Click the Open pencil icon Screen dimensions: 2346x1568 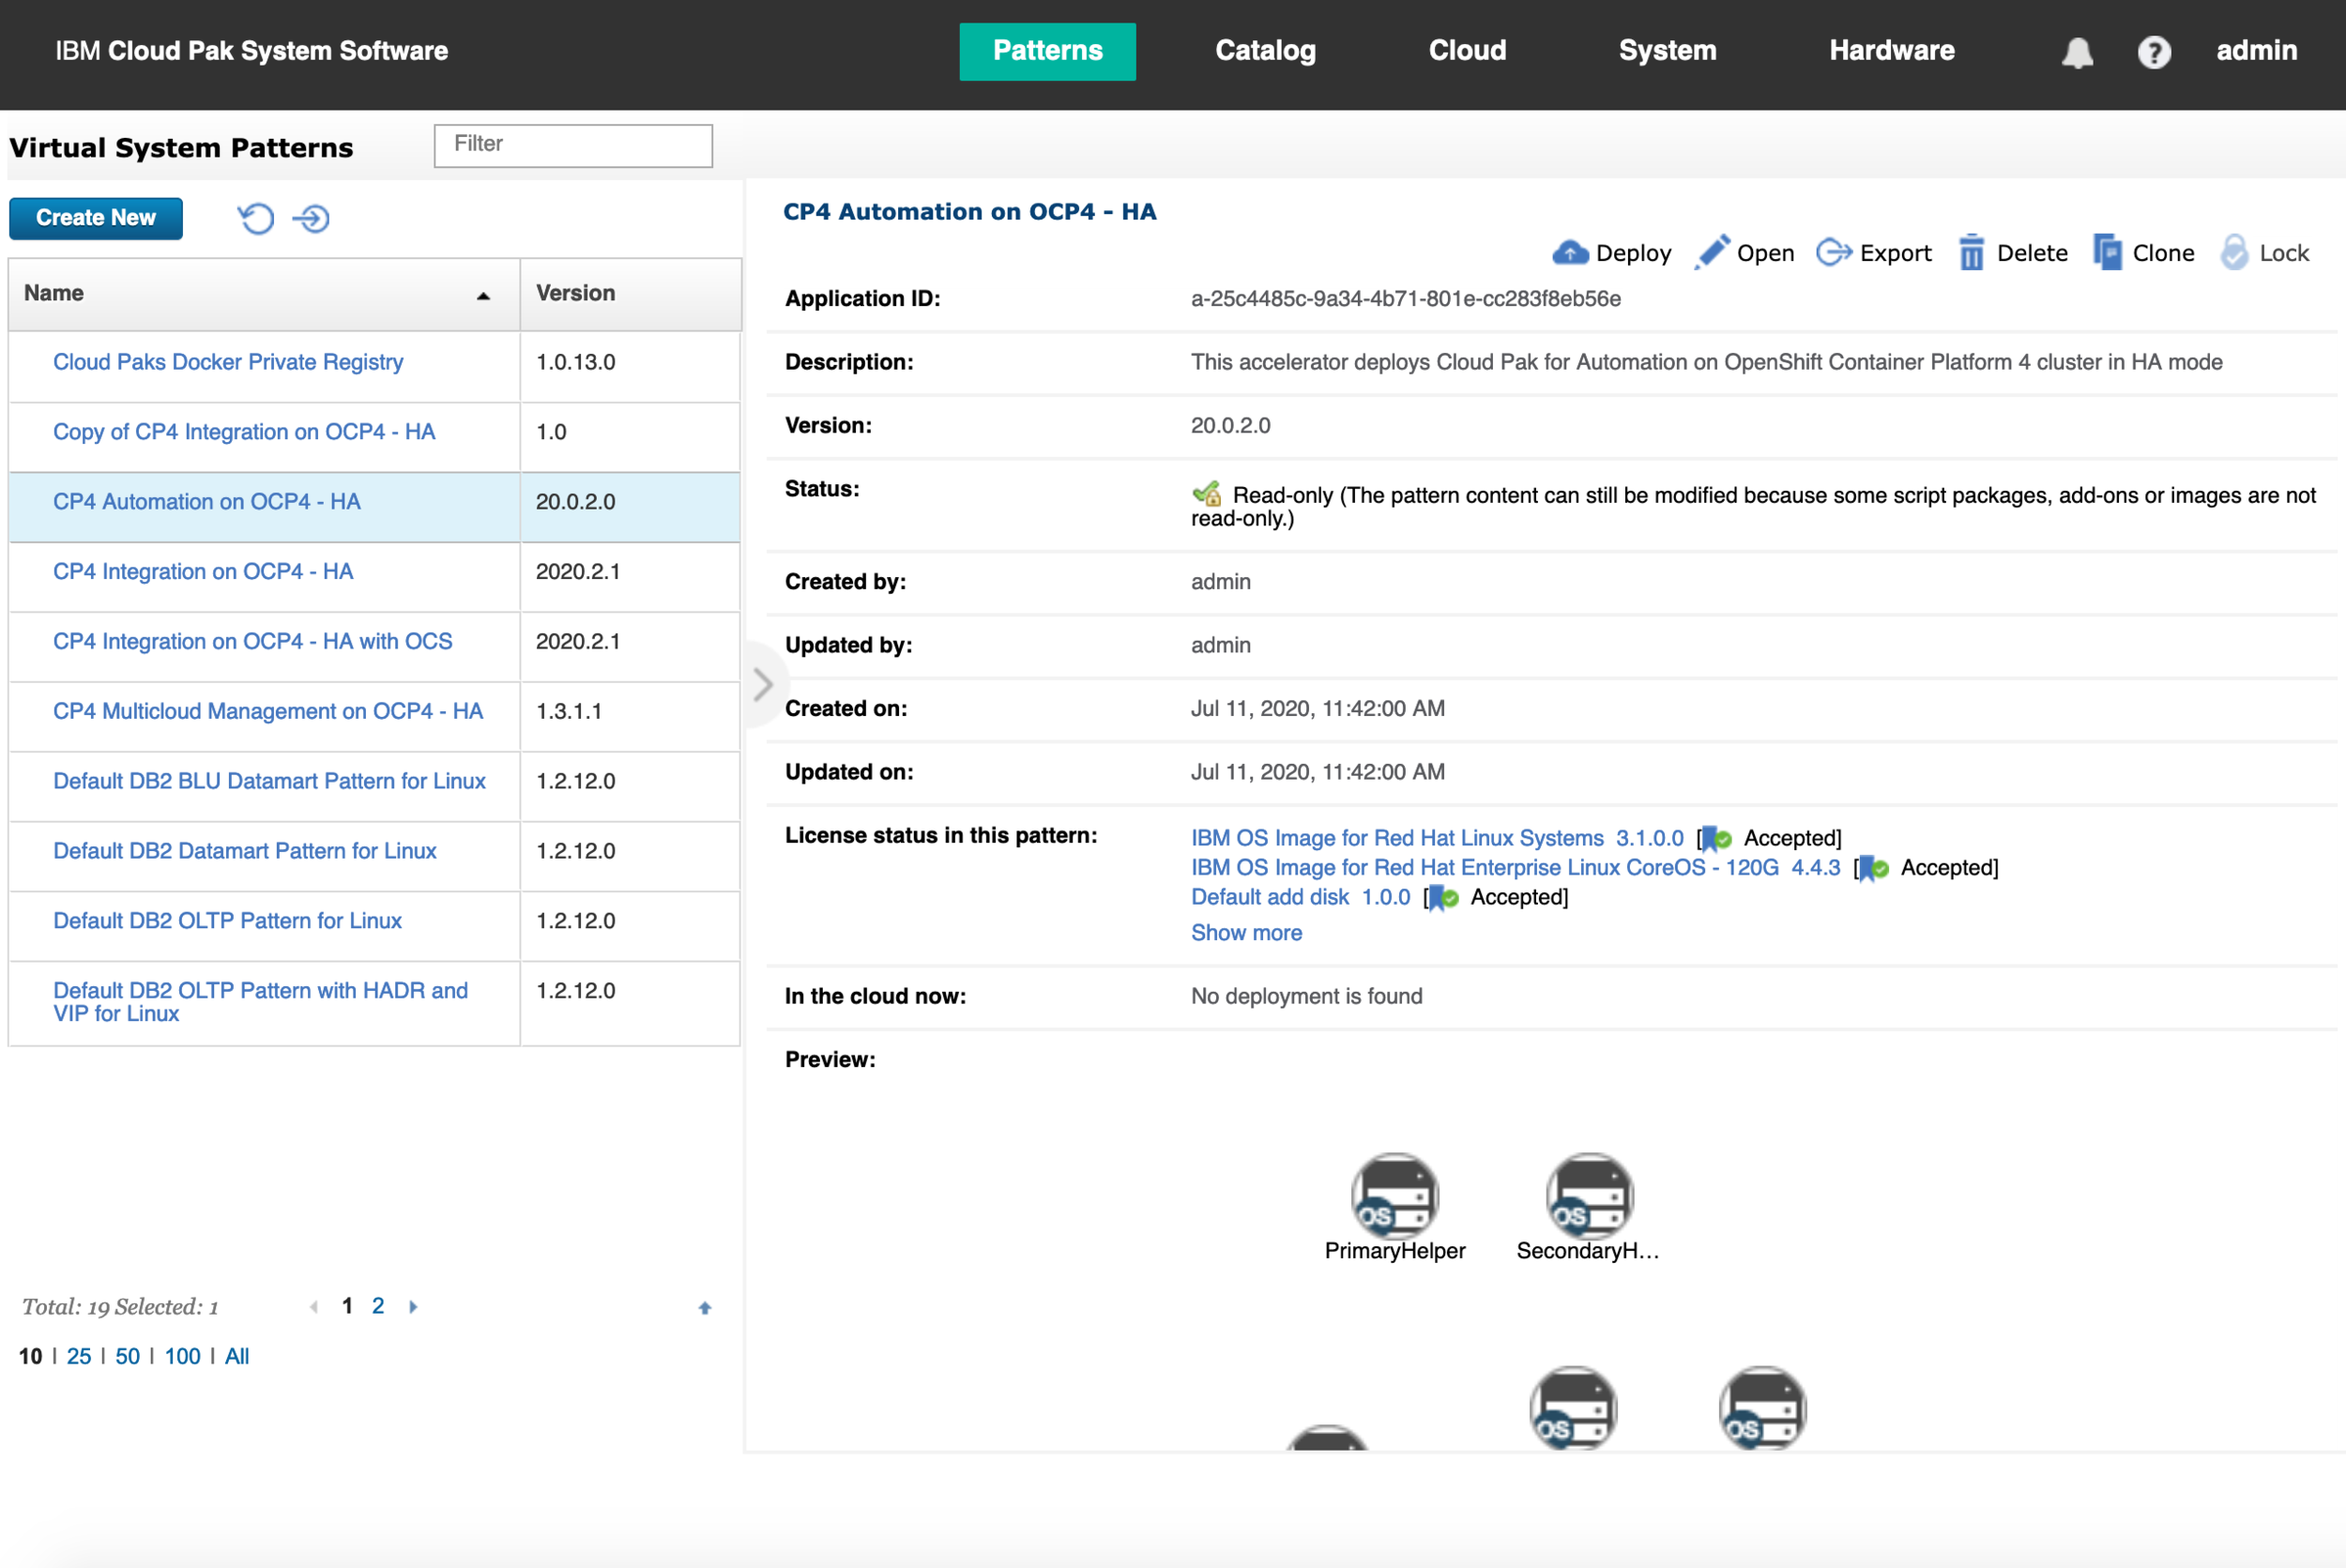[1712, 253]
